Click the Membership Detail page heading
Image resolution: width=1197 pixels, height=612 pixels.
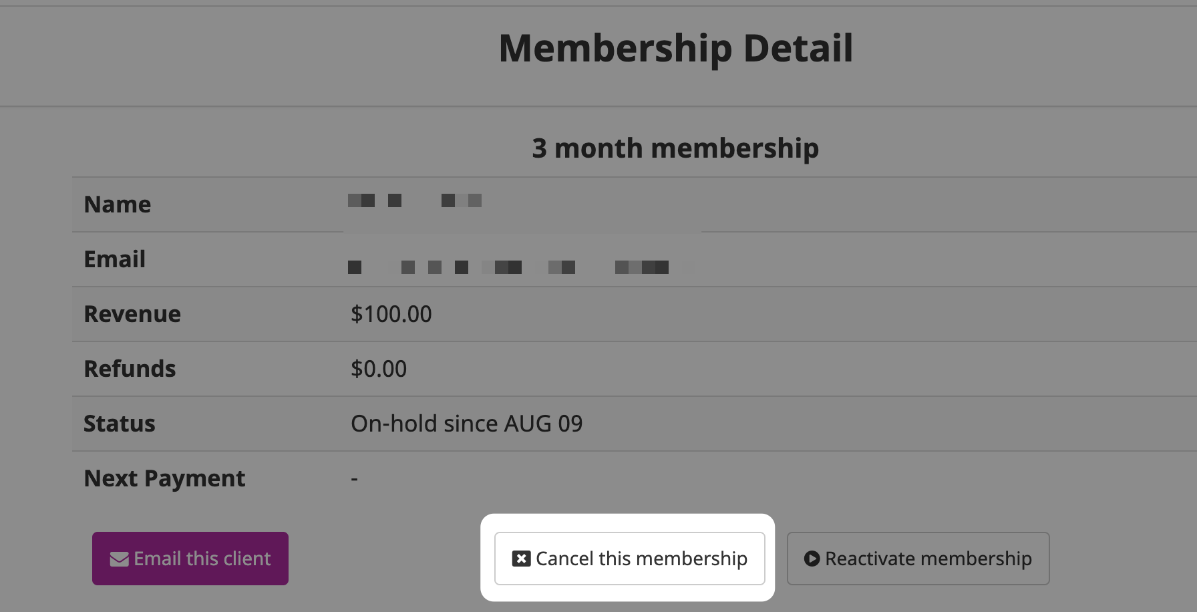click(676, 48)
